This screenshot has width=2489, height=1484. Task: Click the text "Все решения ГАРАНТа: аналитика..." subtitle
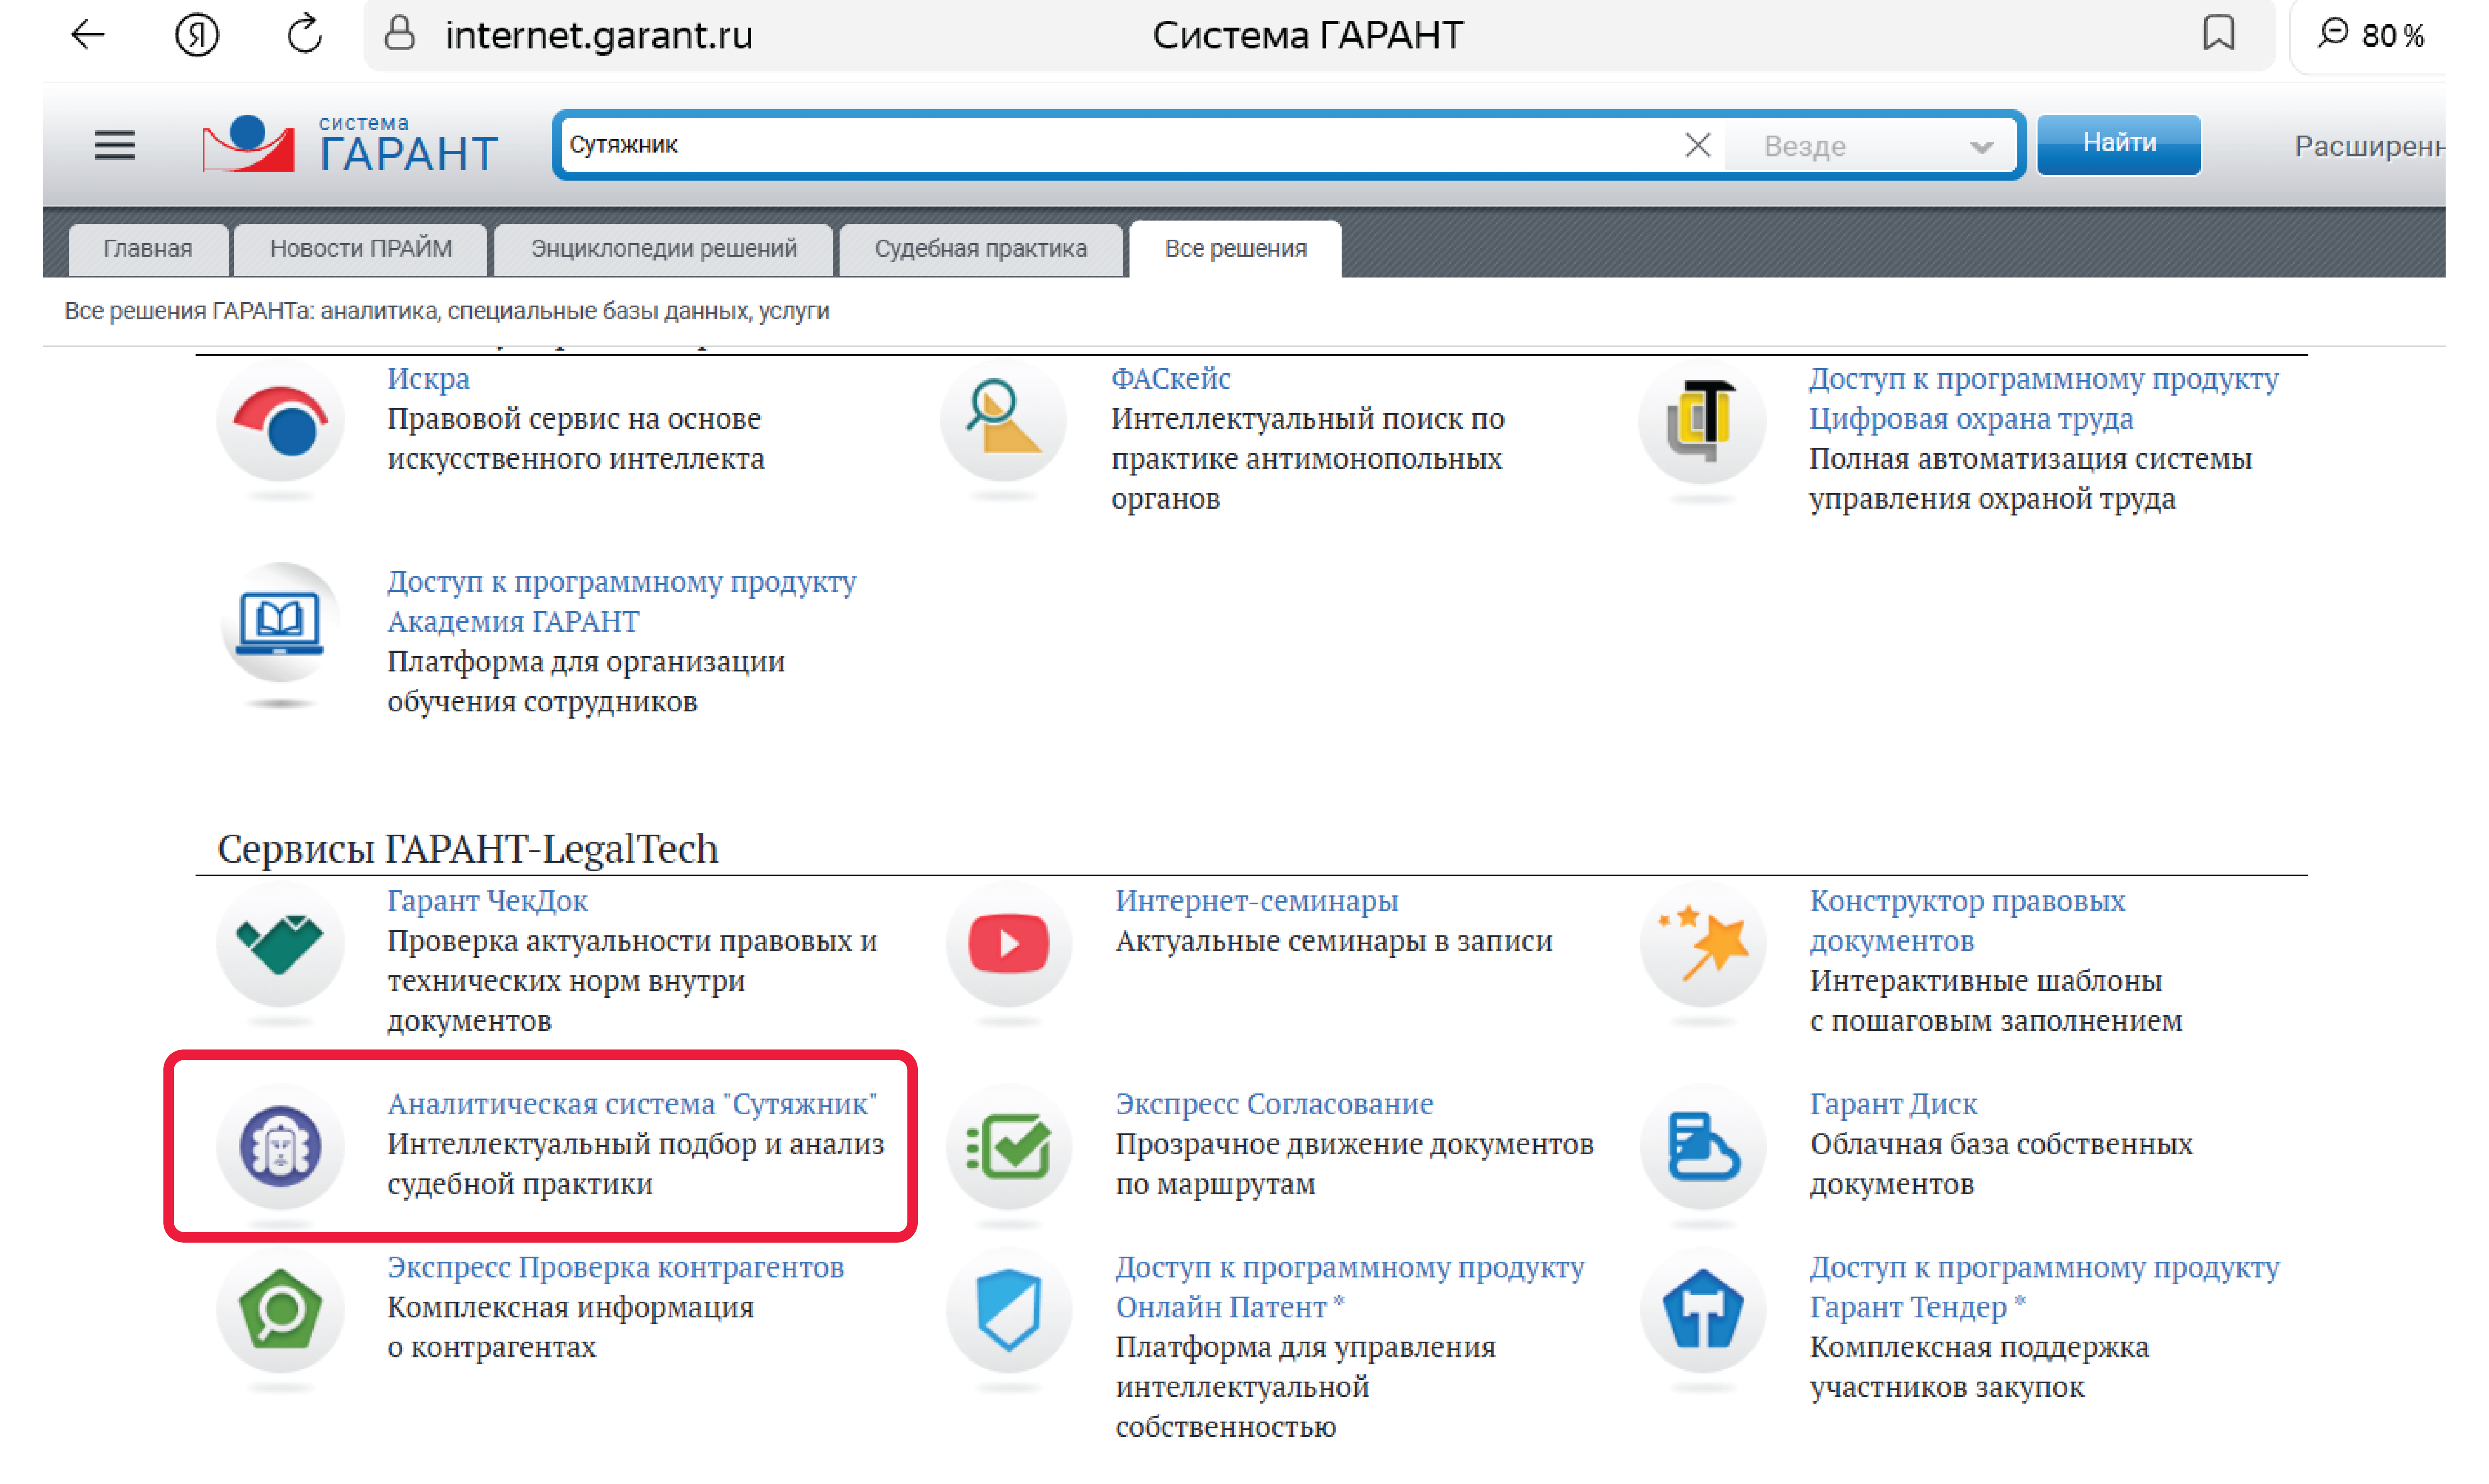tap(447, 311)
